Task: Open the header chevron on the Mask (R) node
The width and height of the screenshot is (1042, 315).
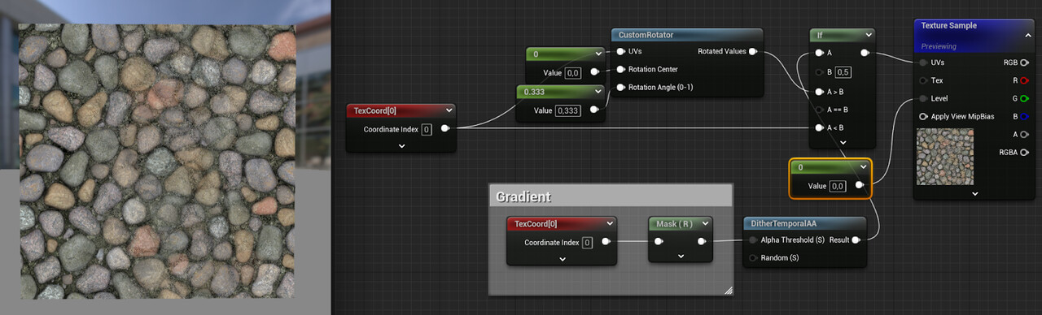Action: point(706,223)
